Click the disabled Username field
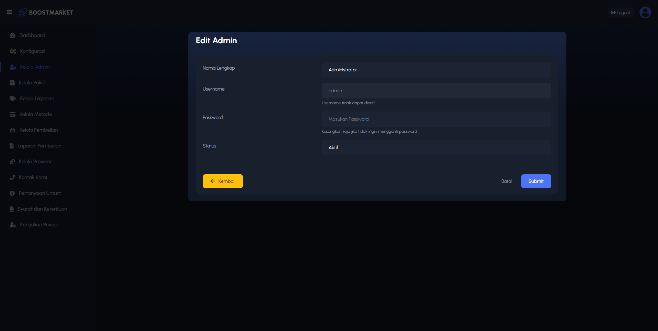 click(x=436, y=91)
